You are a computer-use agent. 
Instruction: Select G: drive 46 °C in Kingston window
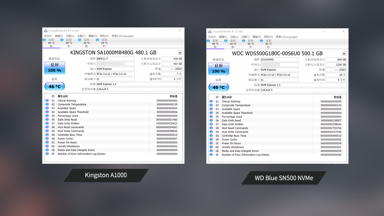pyautogui.click(x=51, y=43)
